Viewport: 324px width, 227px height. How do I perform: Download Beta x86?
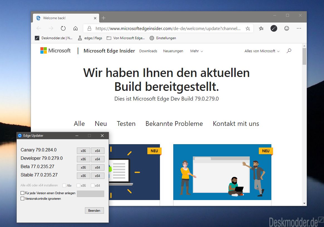(x=83, y=168)
